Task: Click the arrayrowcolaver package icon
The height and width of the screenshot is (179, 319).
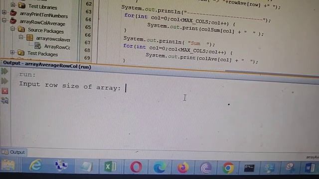Action: click(30, 37)
